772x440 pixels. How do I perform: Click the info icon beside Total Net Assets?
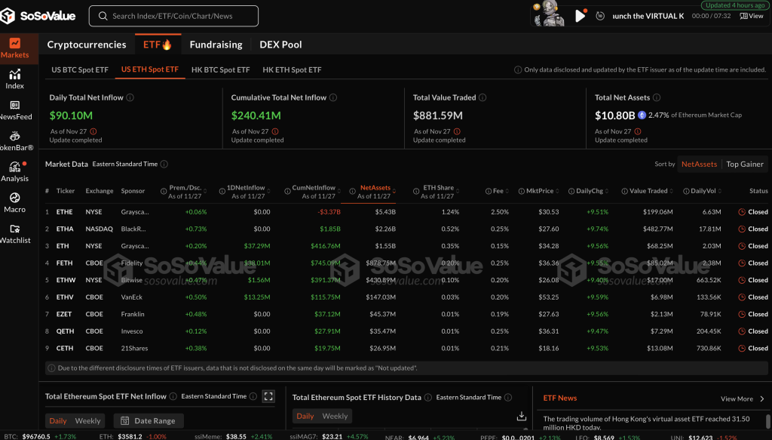click(x=657, y=97)
